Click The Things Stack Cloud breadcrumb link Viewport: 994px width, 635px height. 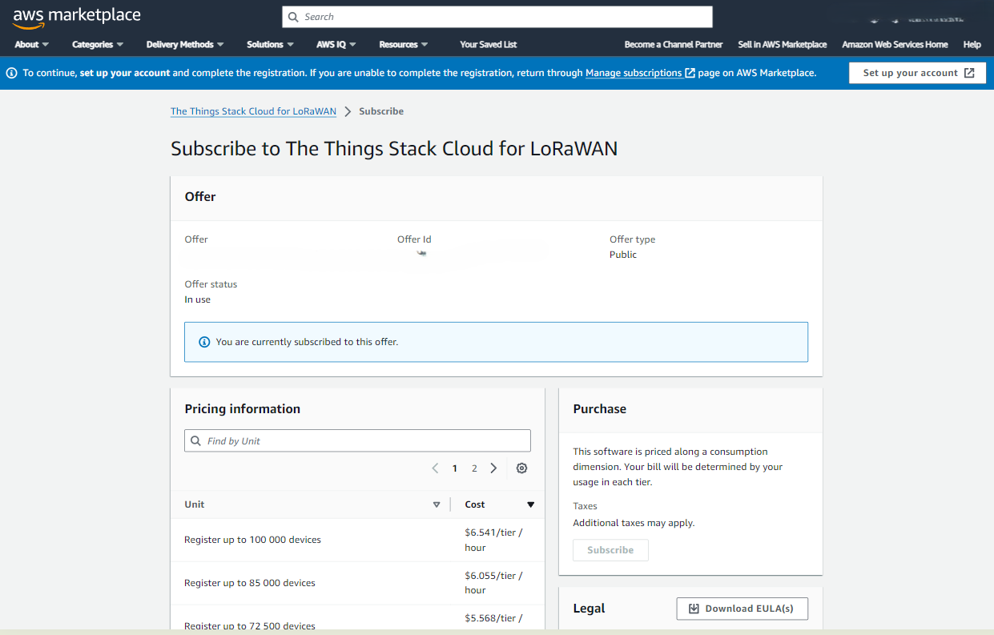pos(253,111)
